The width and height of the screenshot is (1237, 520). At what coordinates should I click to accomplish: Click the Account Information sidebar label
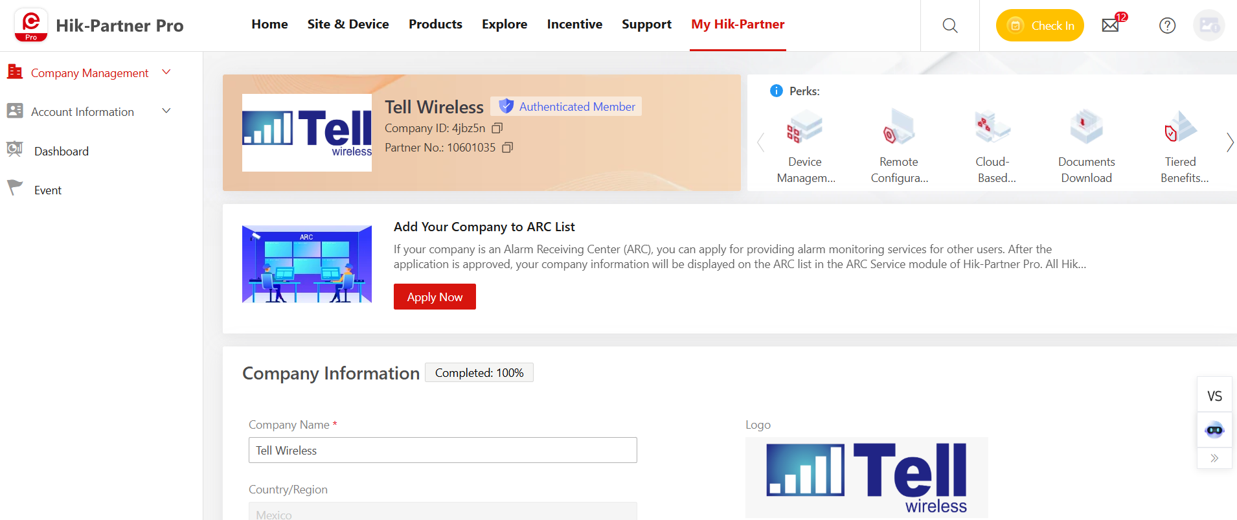point(82,112)
